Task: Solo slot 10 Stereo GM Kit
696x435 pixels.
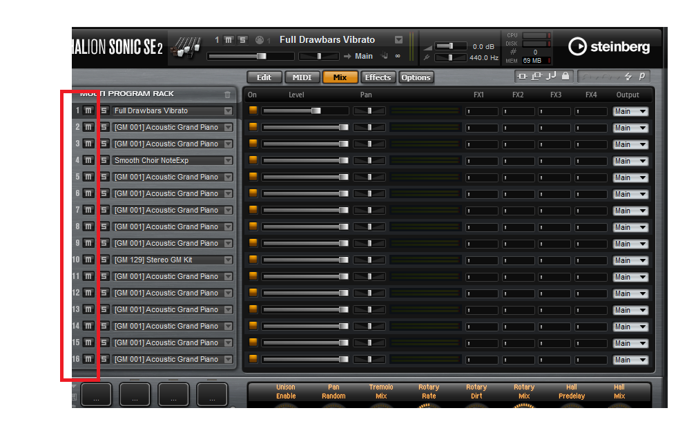Action: 104,260
